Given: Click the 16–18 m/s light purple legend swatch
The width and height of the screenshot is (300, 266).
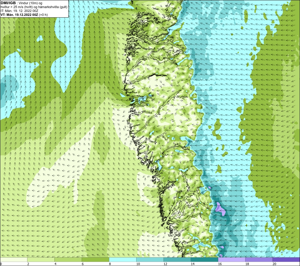Looking at the screenshot, I should (232, 259).
